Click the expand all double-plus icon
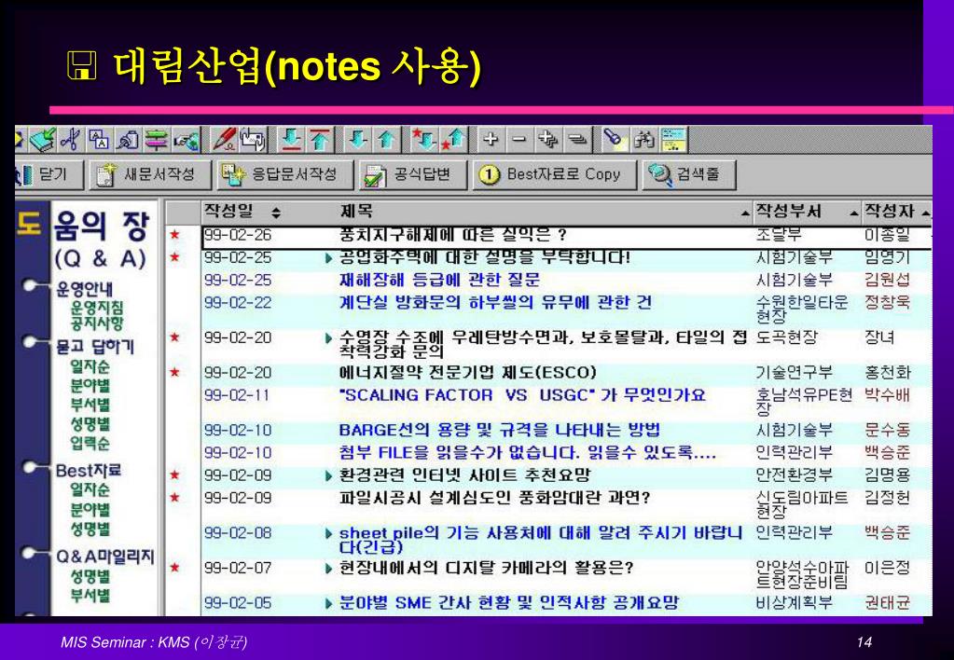The height and width of the screenshot is (660, 954). (547, 140)
